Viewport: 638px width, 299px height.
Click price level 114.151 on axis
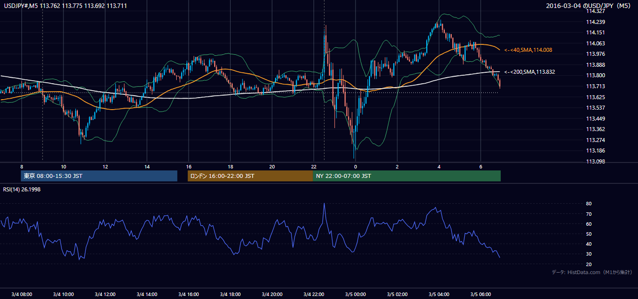point(595,33)
